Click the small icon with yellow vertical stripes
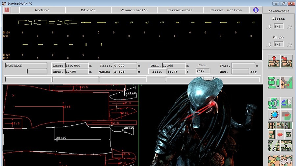The width and height of the screenshot is (296, 166). coord(288,125)
